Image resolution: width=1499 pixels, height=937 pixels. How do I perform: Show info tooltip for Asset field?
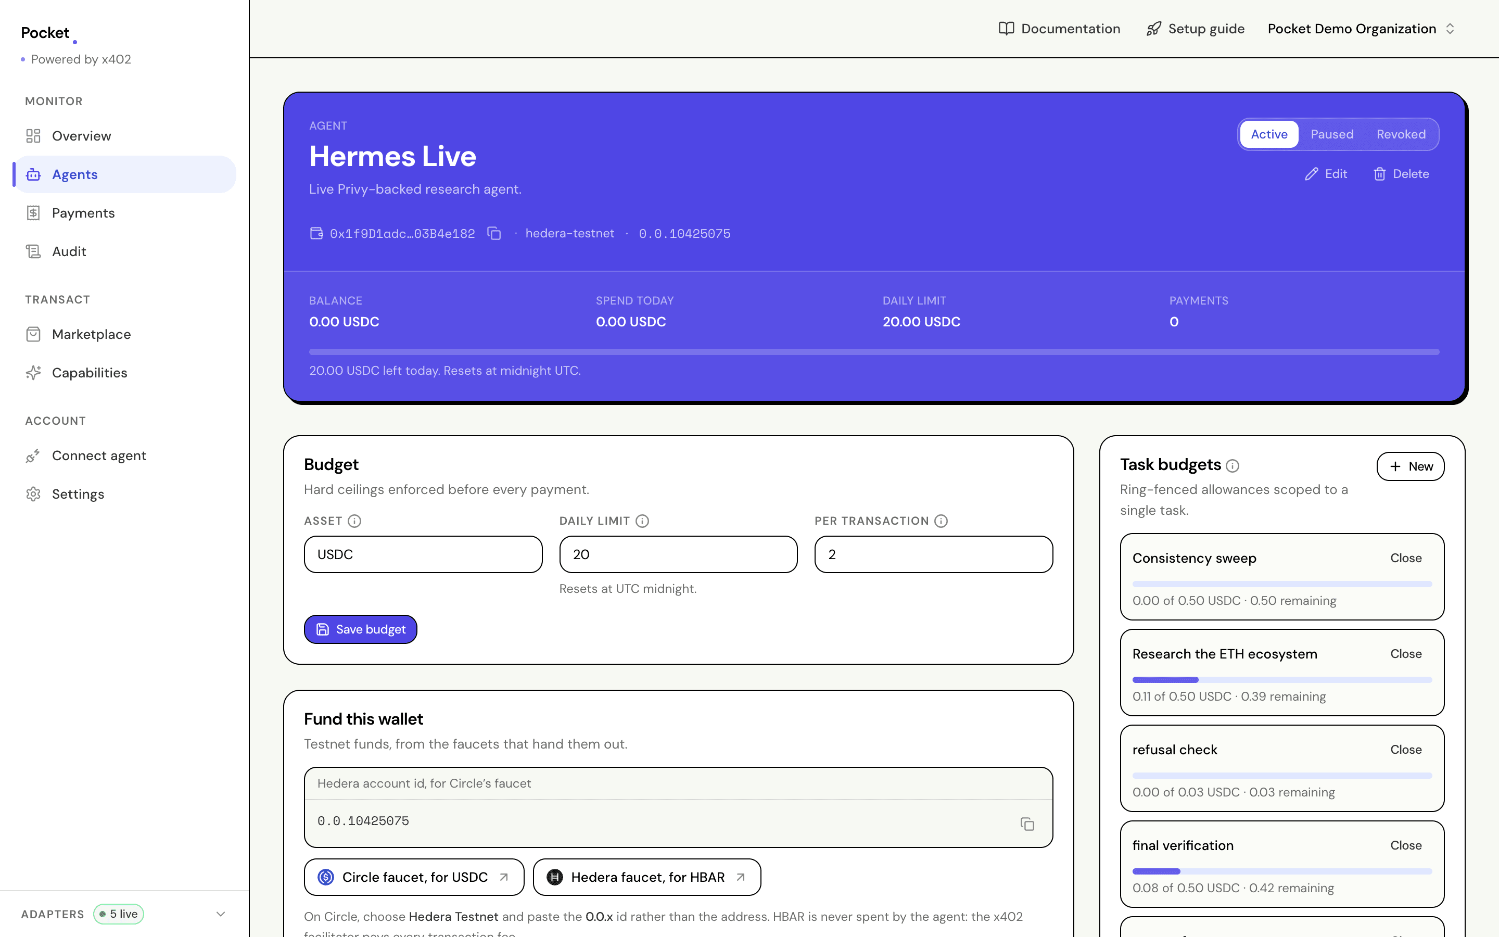pyautogui.click(x=354, y=521)
